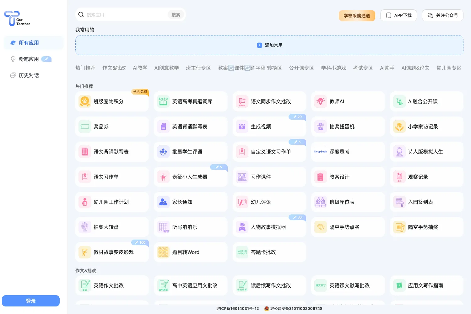Open the 隔空手势点名 icon

[x=321, y=227]
